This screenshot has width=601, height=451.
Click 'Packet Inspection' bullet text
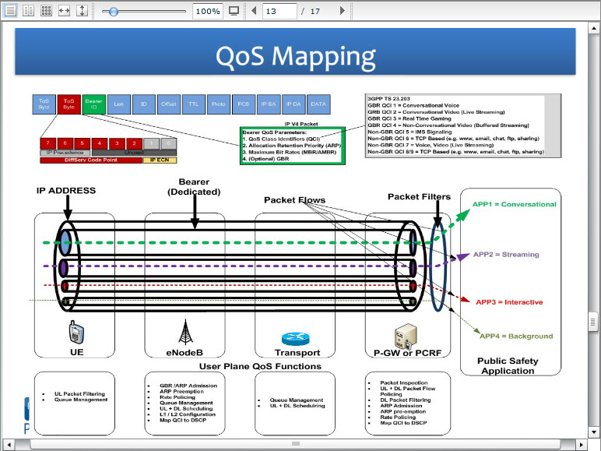(x=403, y=382)
